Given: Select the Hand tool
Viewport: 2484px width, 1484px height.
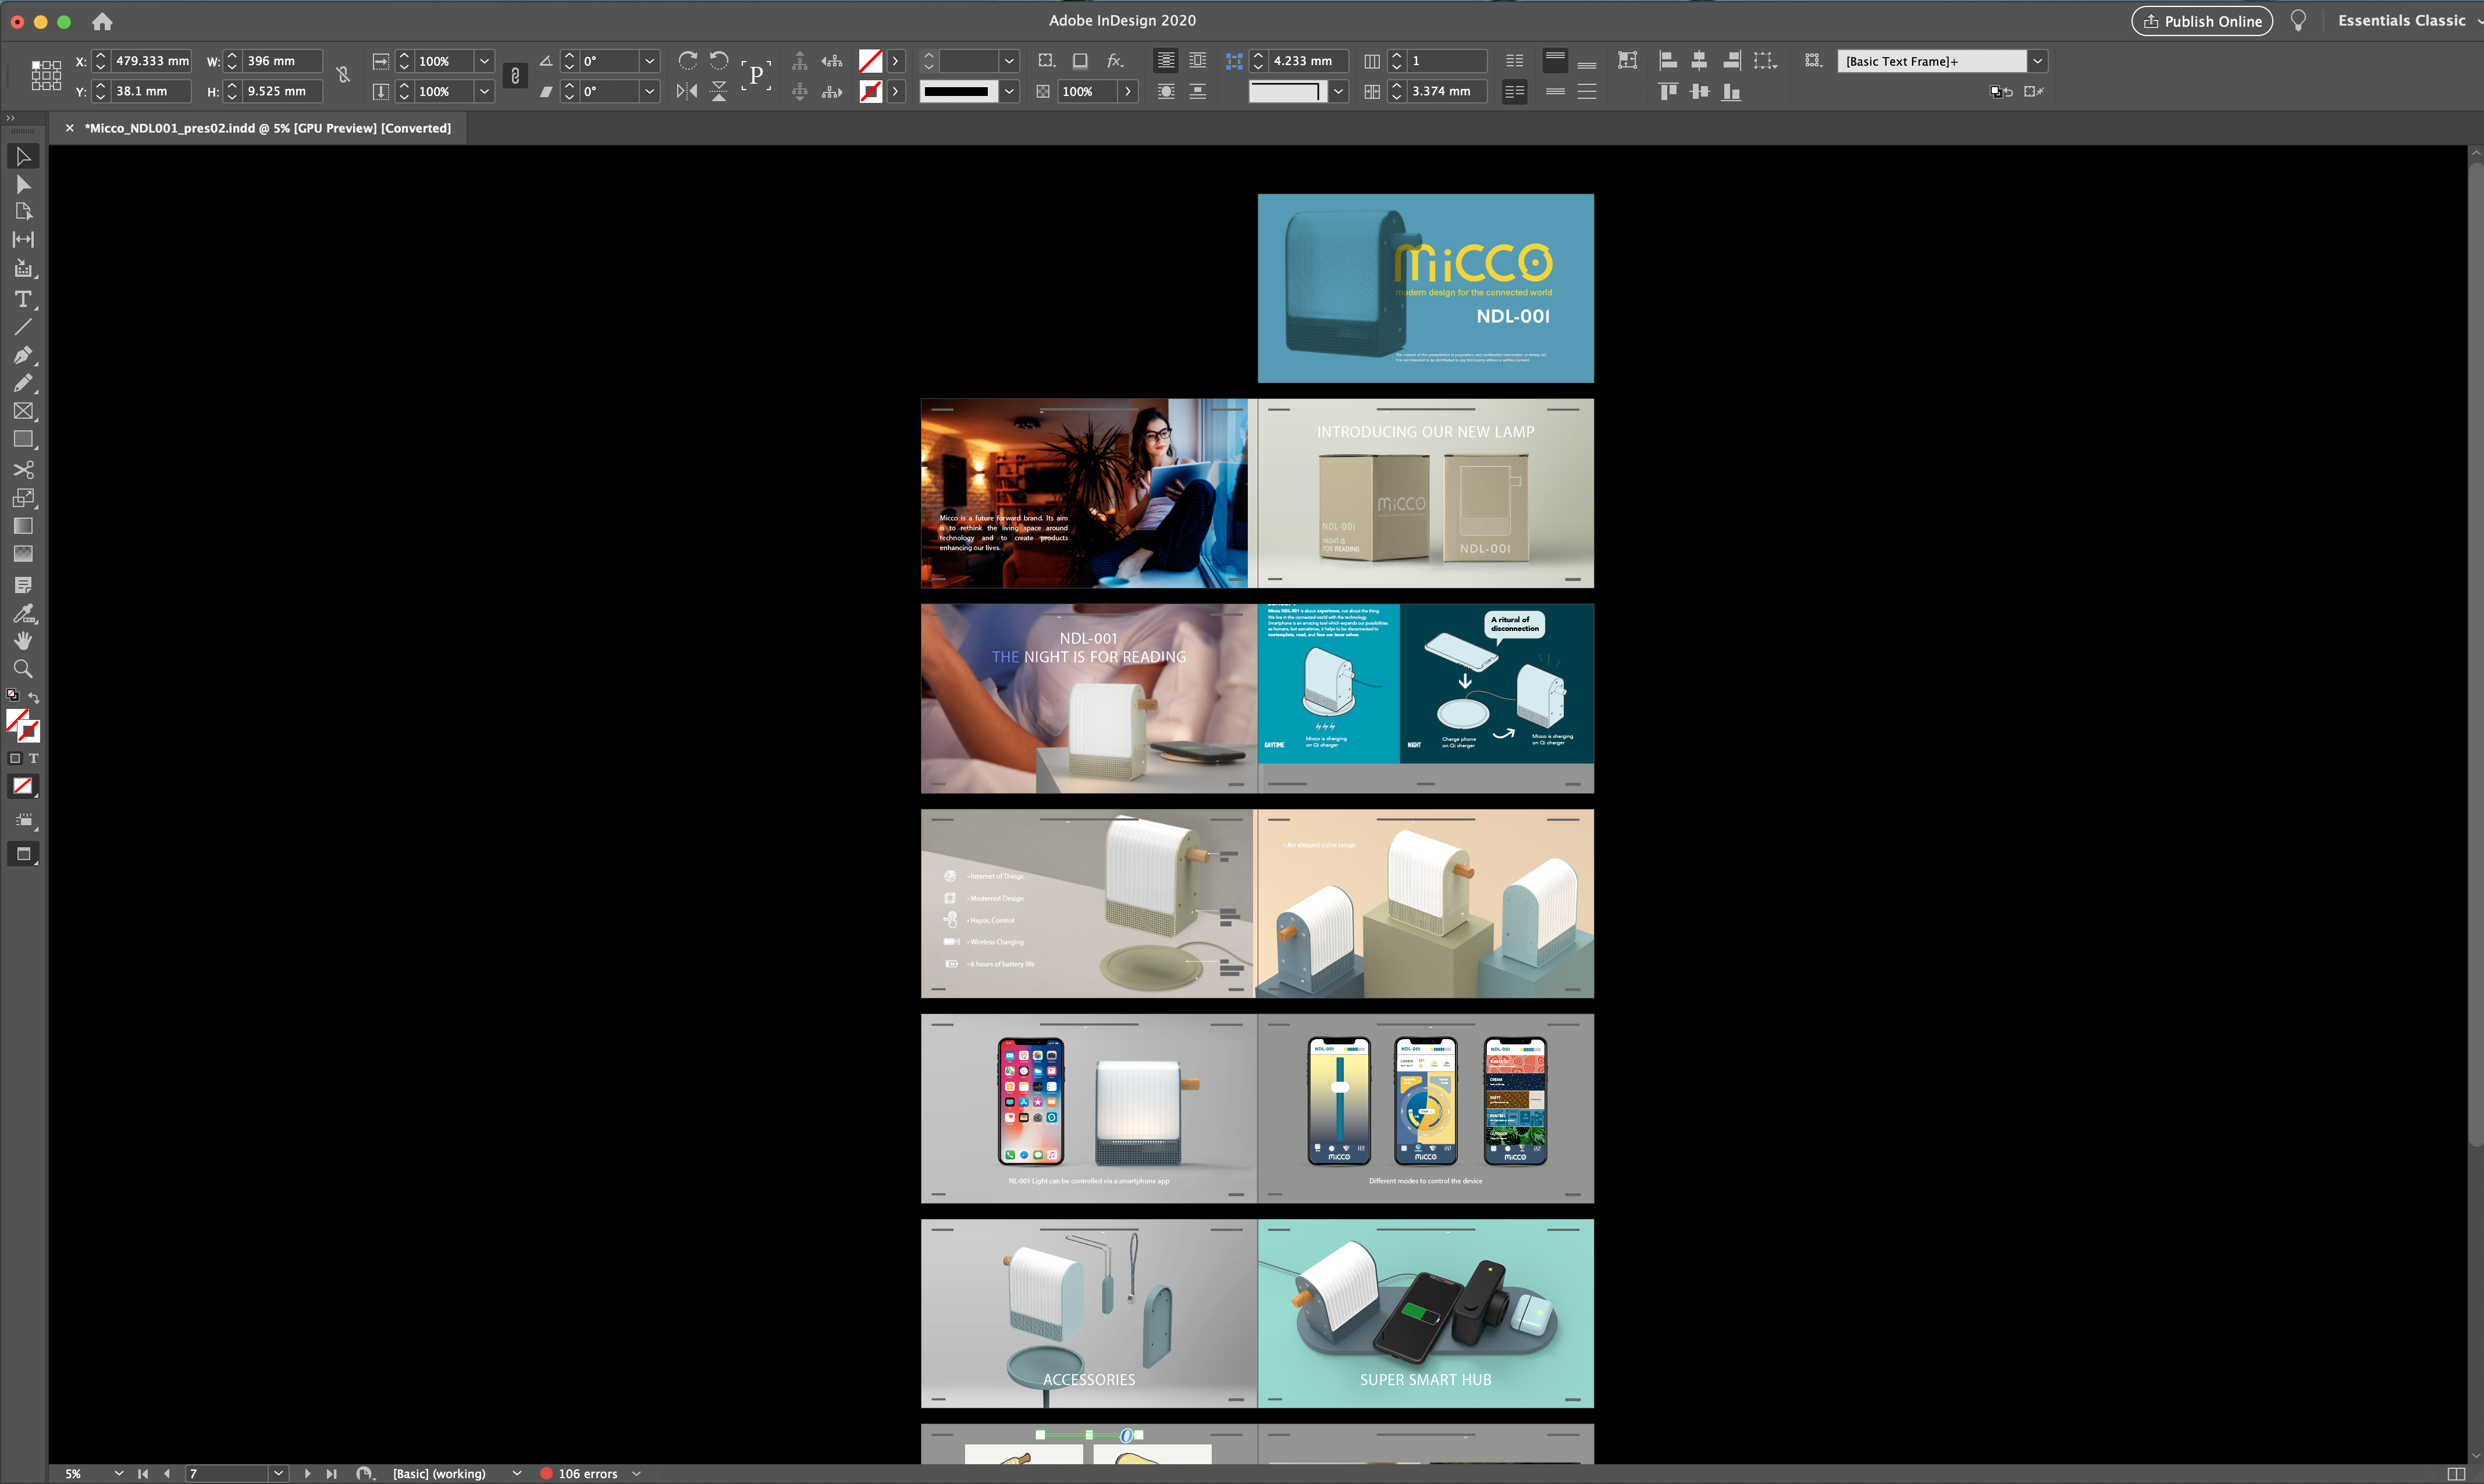Looking at the screenshot, I should [23, 641].
